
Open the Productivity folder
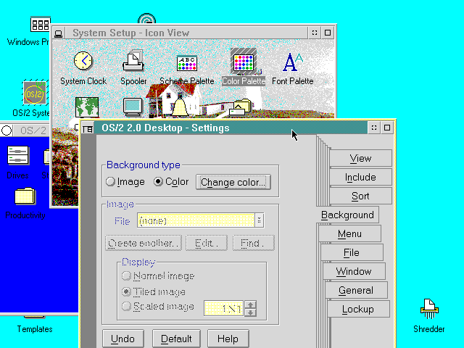tap(25, 196)
